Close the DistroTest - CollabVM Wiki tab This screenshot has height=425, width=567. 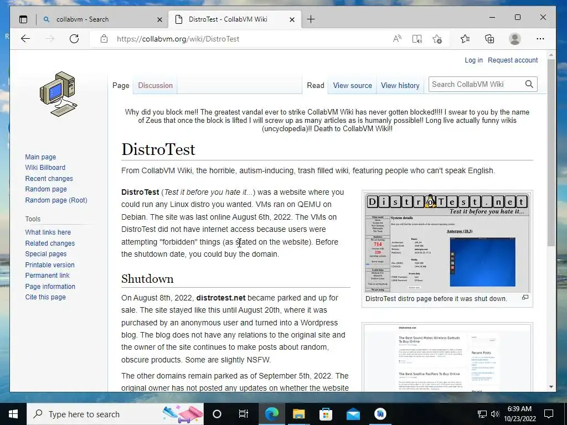point(292,19)
